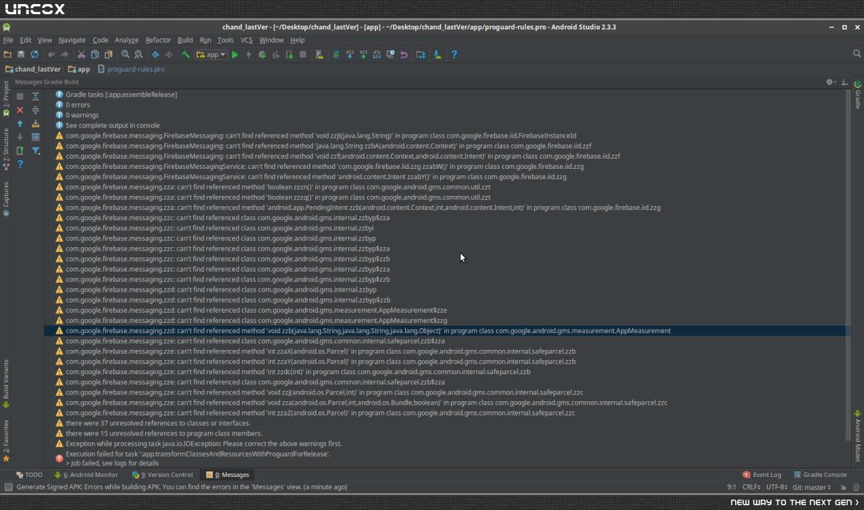The height and width of the screenshot is (510, 864).
Task: Click the Revert purple arrow icon
Action: click(x=404, y=55)
